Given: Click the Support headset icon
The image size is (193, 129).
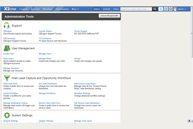Looking at the screenshot, I should (x=6, y=26).
